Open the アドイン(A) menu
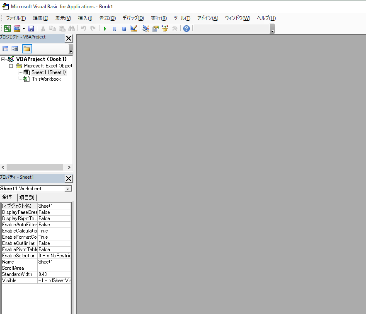Image resolution: width=366 pixels, height=314 pixels. pos(208,18)
